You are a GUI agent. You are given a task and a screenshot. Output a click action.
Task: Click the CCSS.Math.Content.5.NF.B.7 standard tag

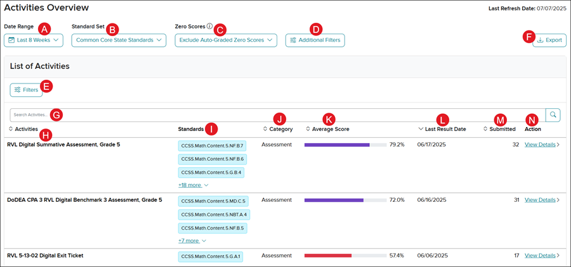(213, 146)
